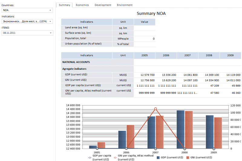The height and width of the screenshot is (161, 242).
Task: Click the GNI (current US$) red legend swatch
Action: [188, 157]
